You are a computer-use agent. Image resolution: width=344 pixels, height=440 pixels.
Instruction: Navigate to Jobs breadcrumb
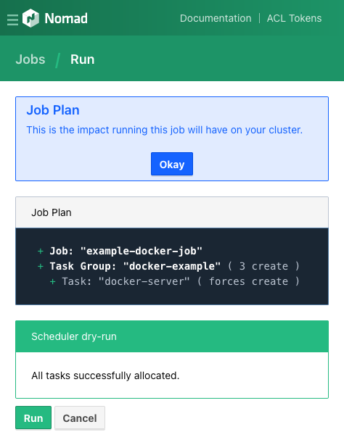pos(30,59)
